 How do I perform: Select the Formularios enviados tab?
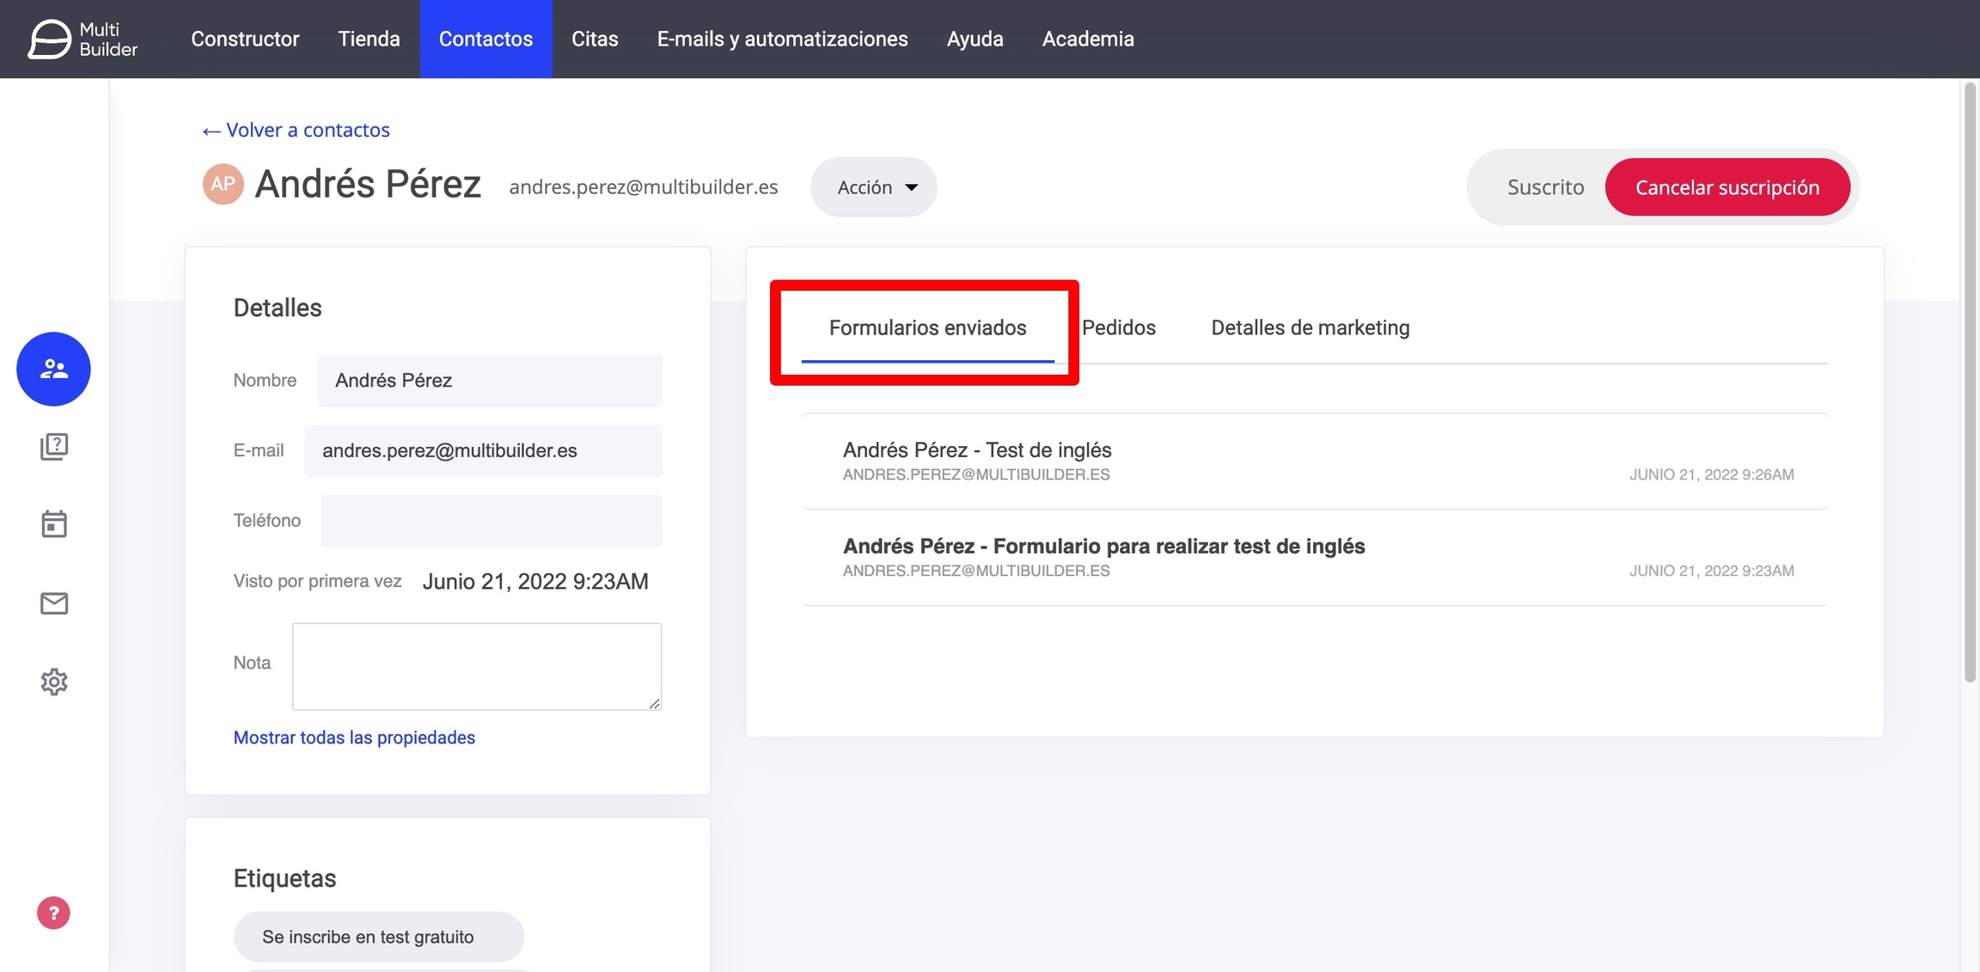pos(927,327)
